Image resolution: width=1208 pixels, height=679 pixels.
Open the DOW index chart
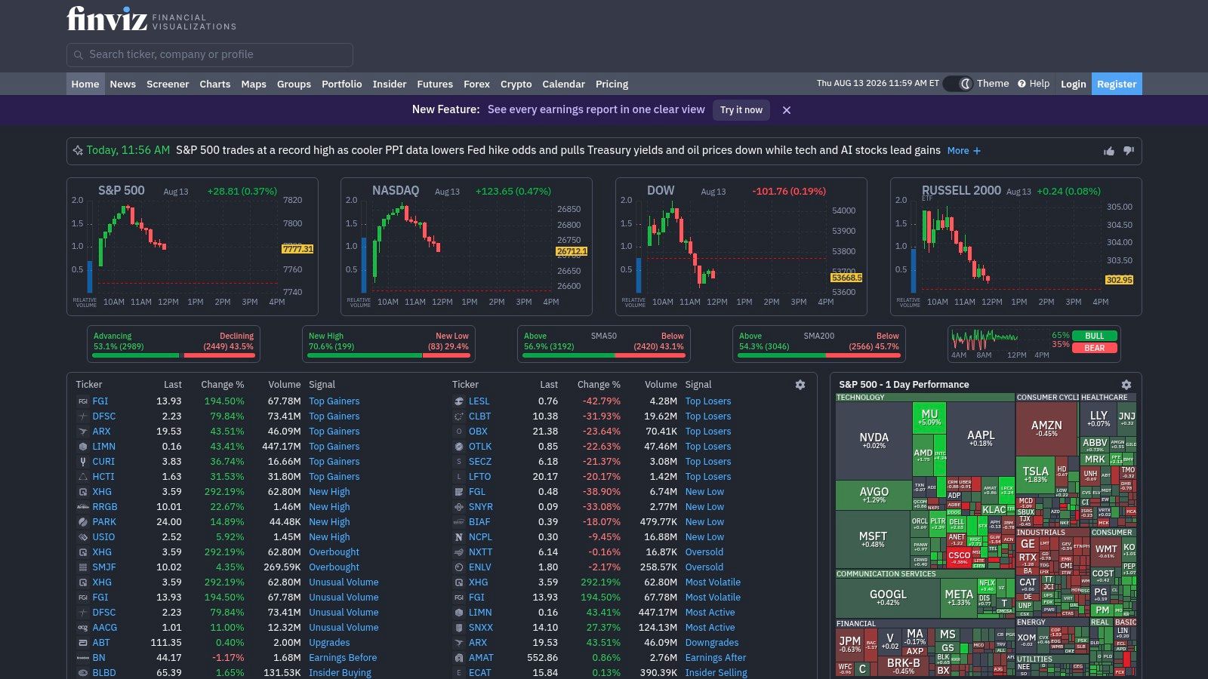(x=741, y=247)
